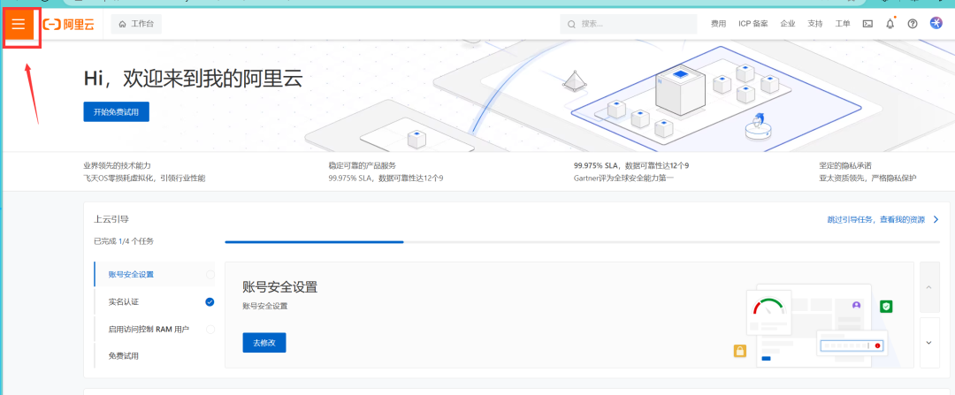This screenshot has height=395, width=955.
Task: Click the 开始免费试用 button
Action: click(x=117, y=112)
